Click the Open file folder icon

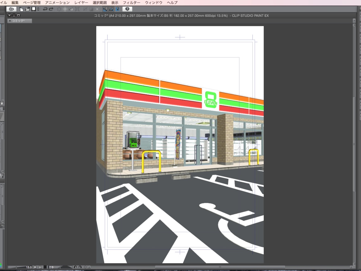[27, 9]
